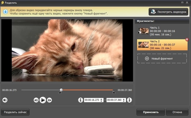Image resolution: width=191 pixels, height=118 pixels.
Task: Decrease end time with down arrow
Action: pyautogui.click(x=124, y=101)
